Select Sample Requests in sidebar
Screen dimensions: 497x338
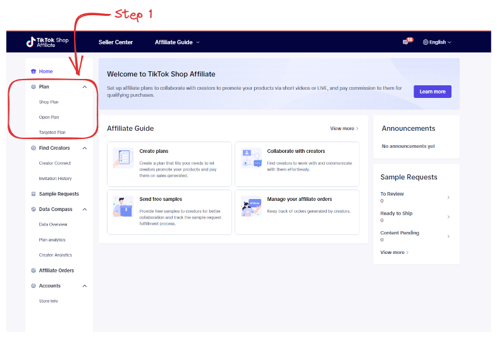[x=59, y=194]
